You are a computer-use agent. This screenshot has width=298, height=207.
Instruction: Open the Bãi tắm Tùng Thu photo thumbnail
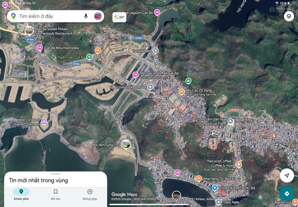pyautogui.click(x=126, y=144)
